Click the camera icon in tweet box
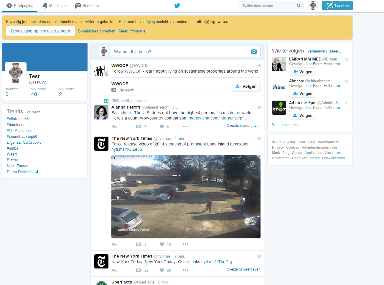 pyautogui.click(x=254, y=52)
